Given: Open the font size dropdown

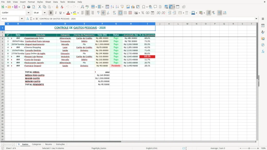Looking at the screenshot, I should point(45,12).
